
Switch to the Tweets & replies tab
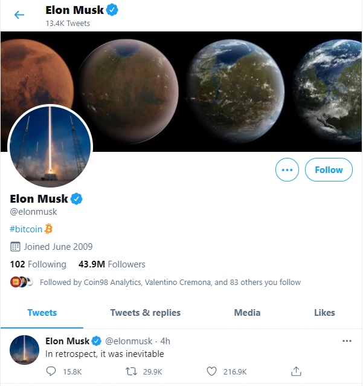[x=145, y=313]
